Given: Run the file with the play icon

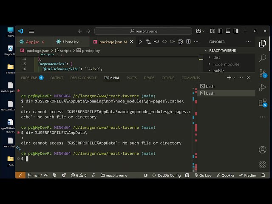Looking at the screenshot, I should [140, 42].
